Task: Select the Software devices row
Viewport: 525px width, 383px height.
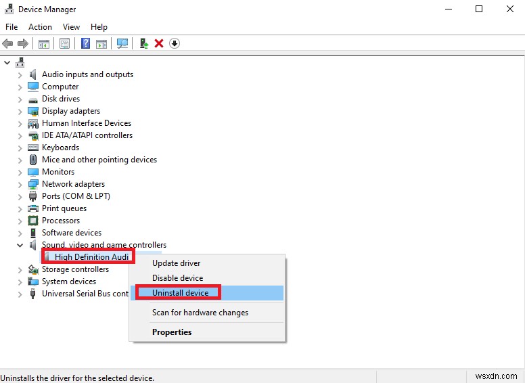Action: [72, 233]
